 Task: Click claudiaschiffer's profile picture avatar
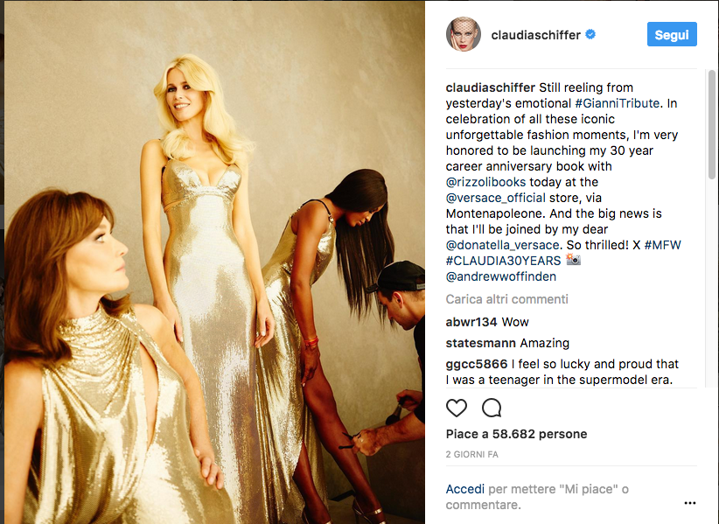463,34
